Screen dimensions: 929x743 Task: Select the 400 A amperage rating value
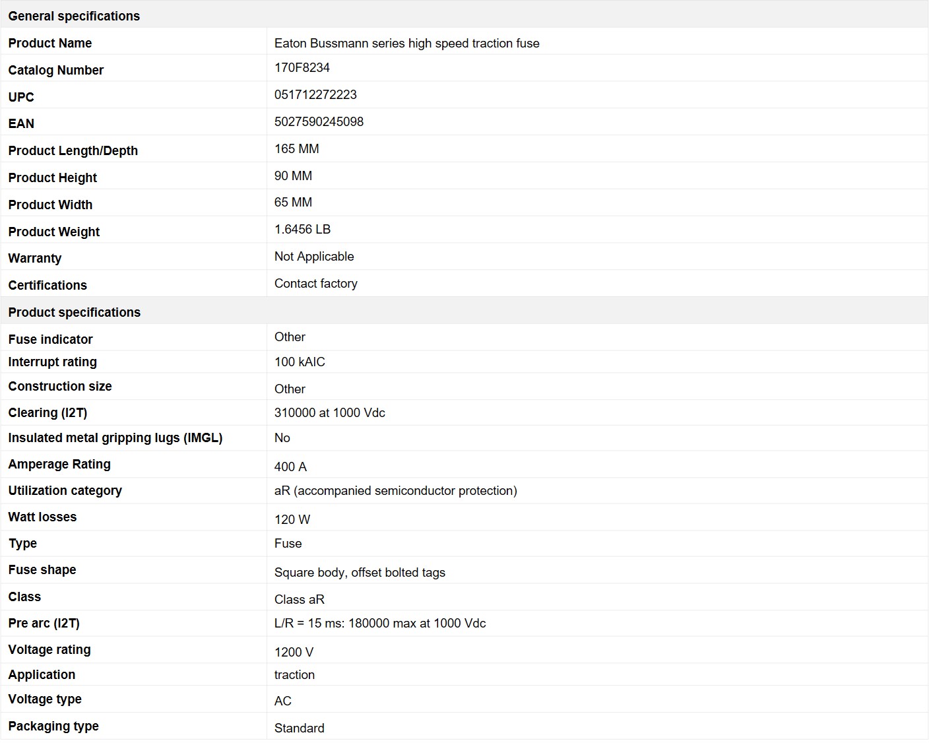click(x=290, y=467)
